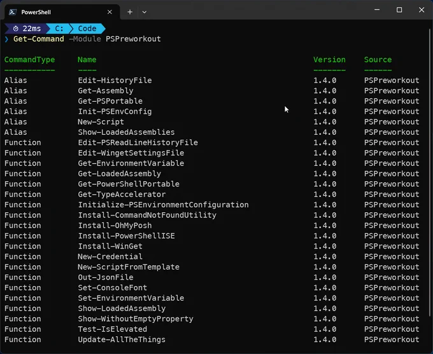
Task: Minimize the terminal window
Action: [377, 10]
